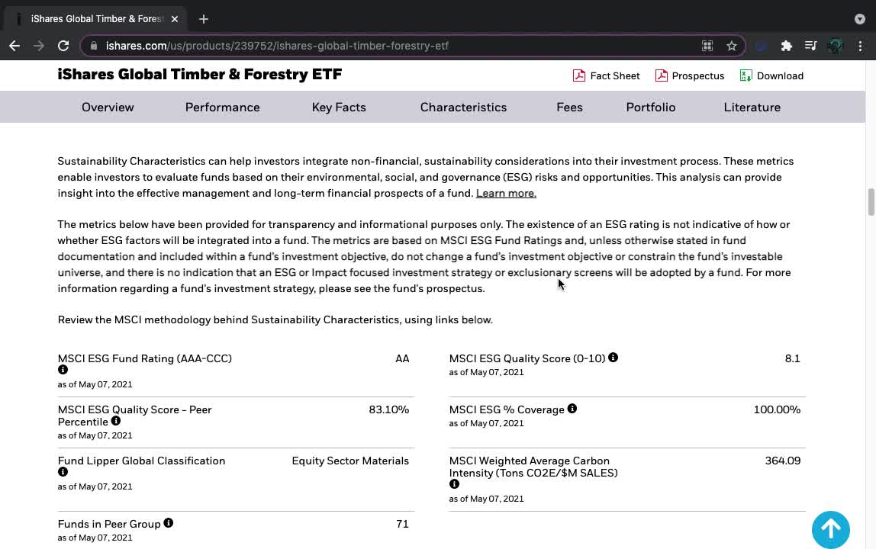Click the 100.00% coverage value
The height and width of the screenshot is (549, 876).
[777, 410]
